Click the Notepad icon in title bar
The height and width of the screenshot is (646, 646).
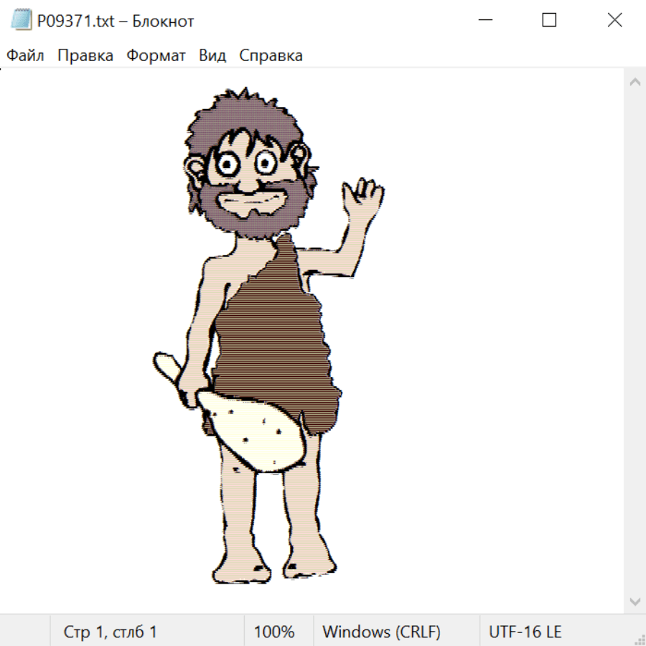[x=22, y=21]
